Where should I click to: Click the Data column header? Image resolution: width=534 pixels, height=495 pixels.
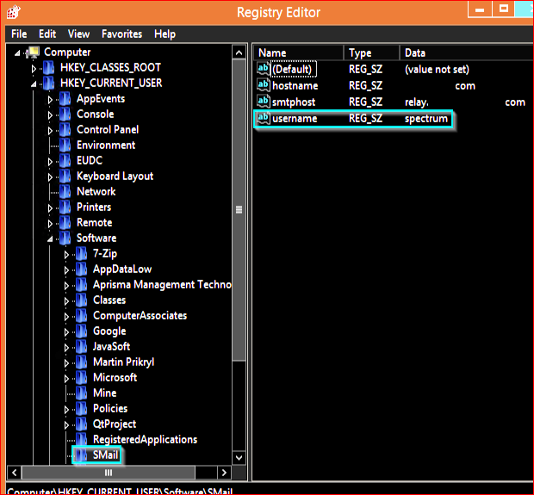click(x=465, y=53)
